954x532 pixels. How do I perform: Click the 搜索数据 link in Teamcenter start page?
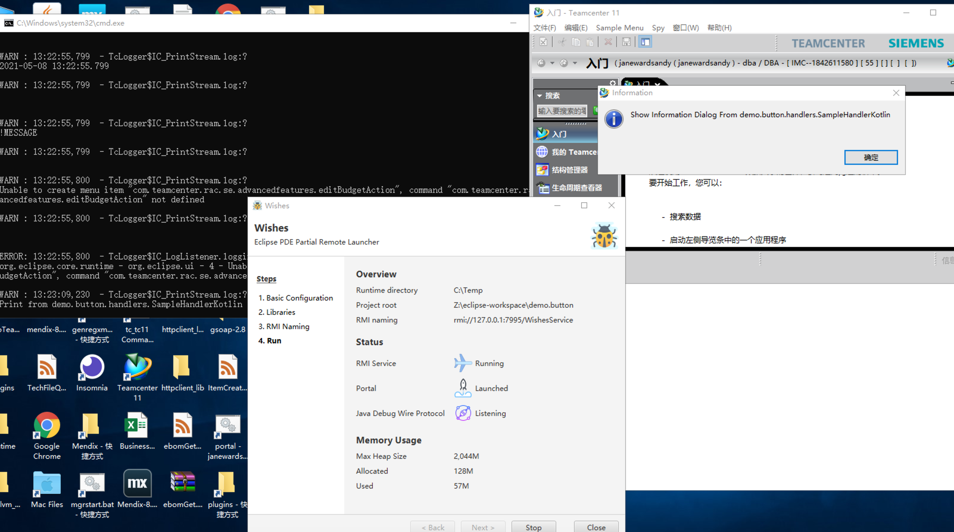pyautogui.click(x=685, y=217)
